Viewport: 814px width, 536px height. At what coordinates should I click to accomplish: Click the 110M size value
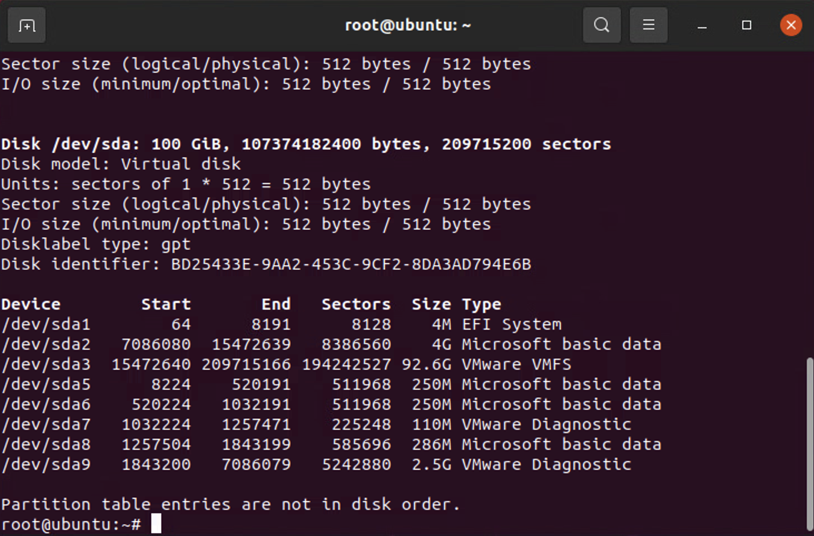pos(431,424)
